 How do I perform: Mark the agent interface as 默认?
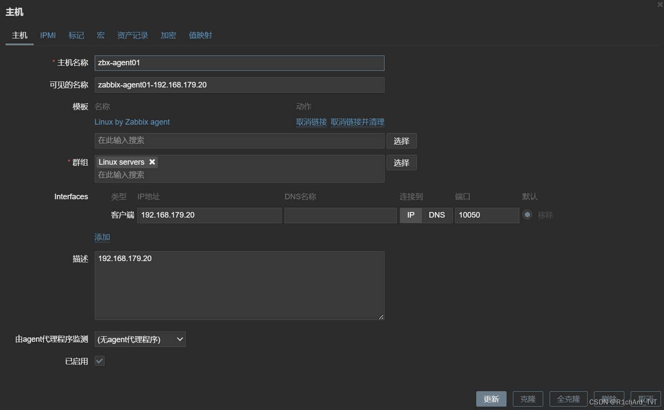(x=527, y=215)
